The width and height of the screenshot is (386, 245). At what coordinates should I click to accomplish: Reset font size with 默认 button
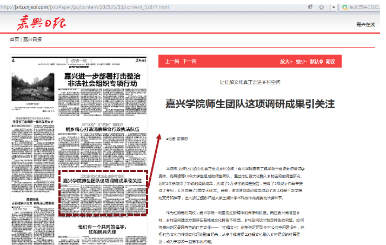point(317,62)
